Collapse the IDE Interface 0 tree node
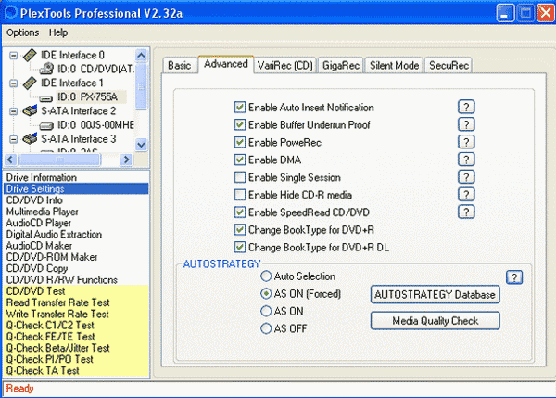 click(13, 56)
